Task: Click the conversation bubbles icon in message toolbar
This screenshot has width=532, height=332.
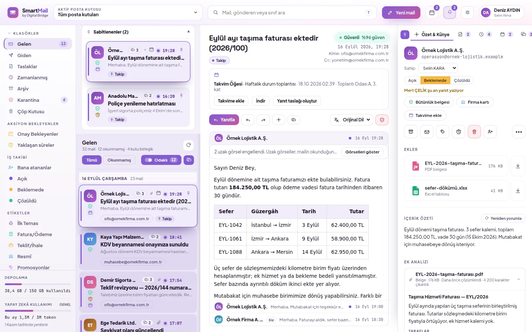Action: (x=294, y=120)
